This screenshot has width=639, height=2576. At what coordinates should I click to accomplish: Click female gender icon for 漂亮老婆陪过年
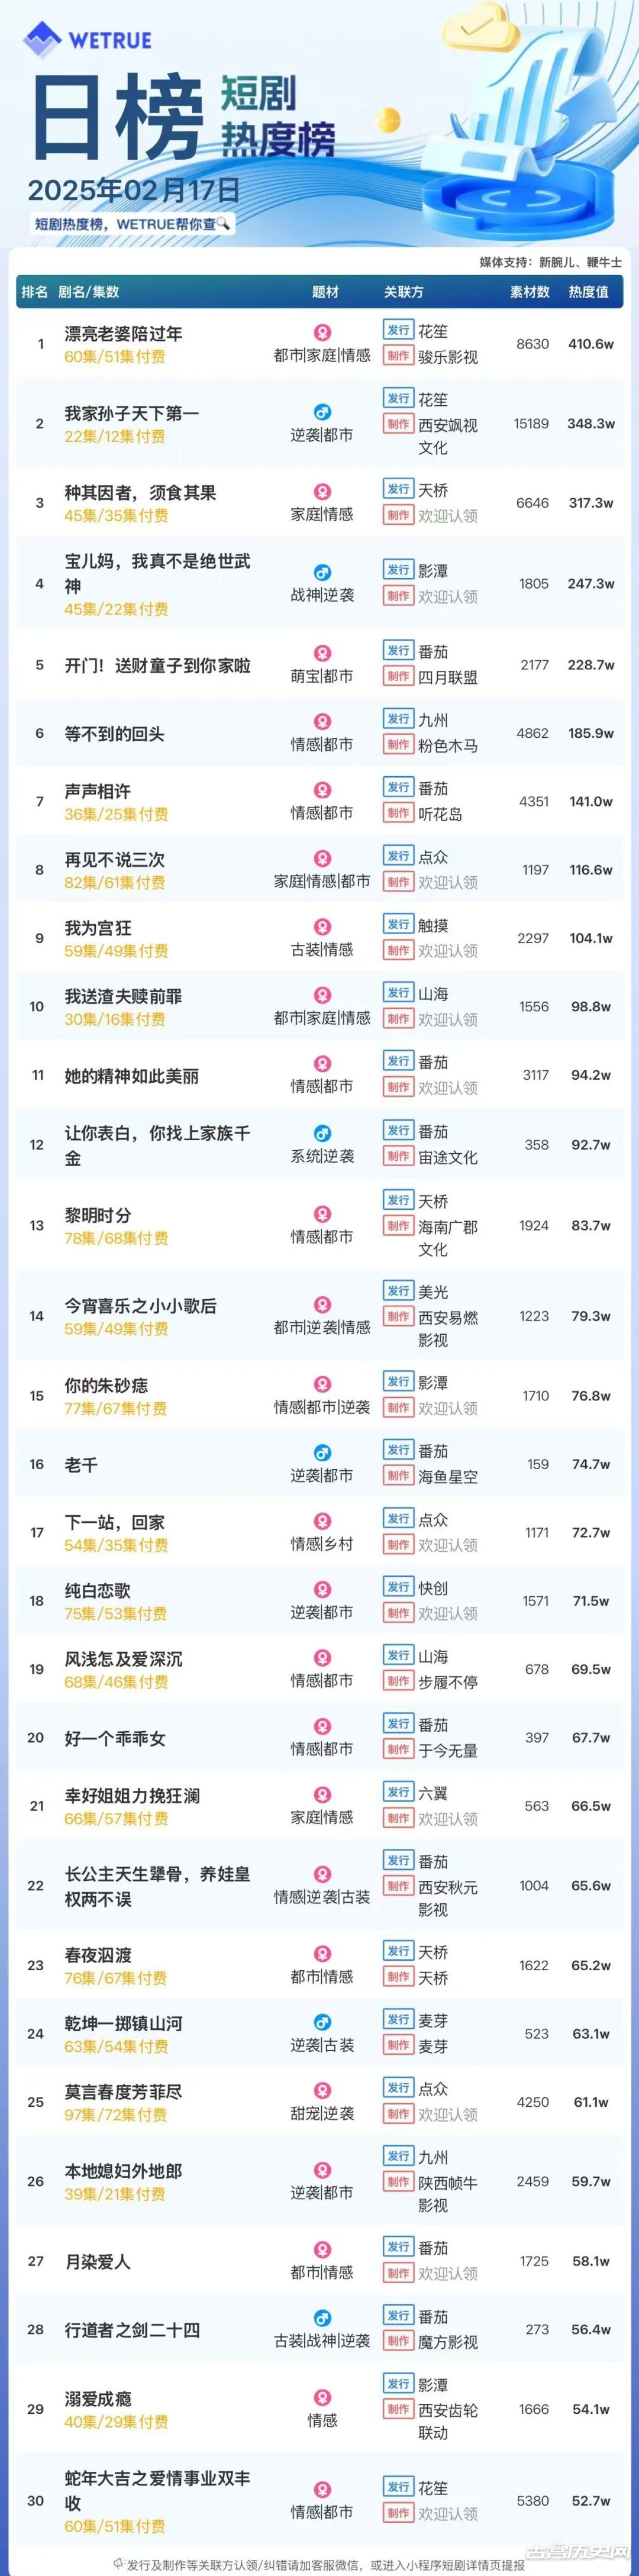pyautogui.click(x=322, y=332)
